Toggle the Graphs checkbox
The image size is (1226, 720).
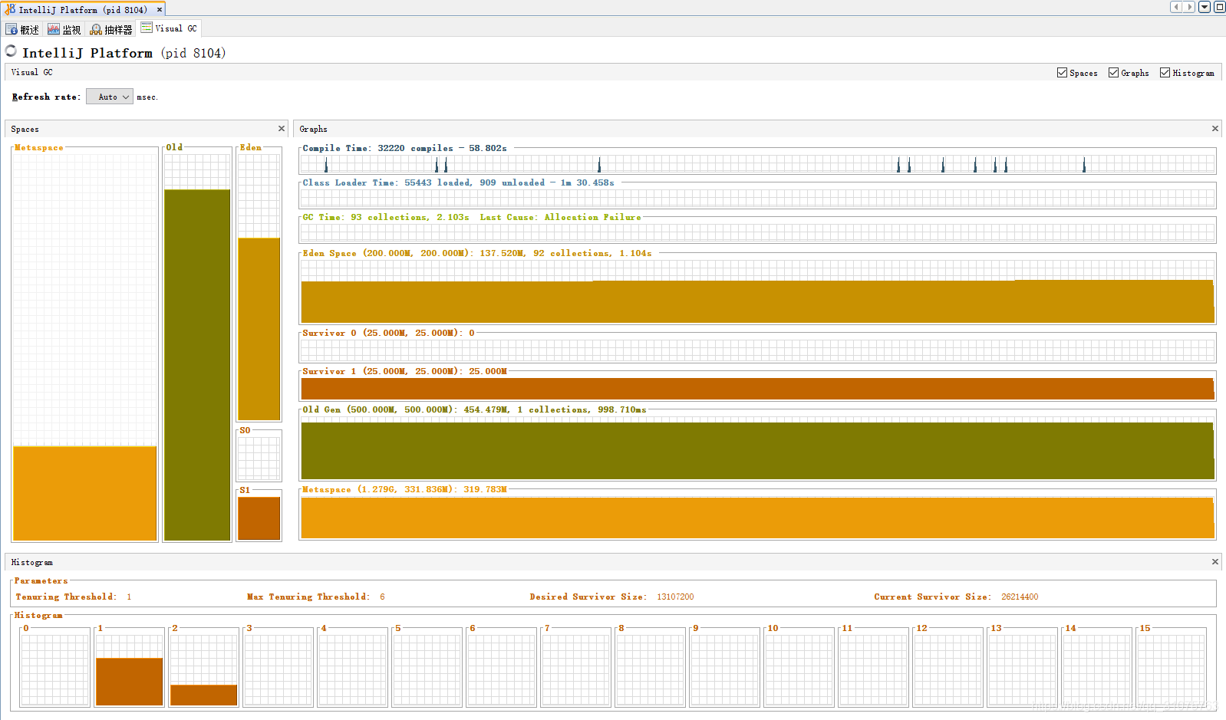click(1113, 73)
